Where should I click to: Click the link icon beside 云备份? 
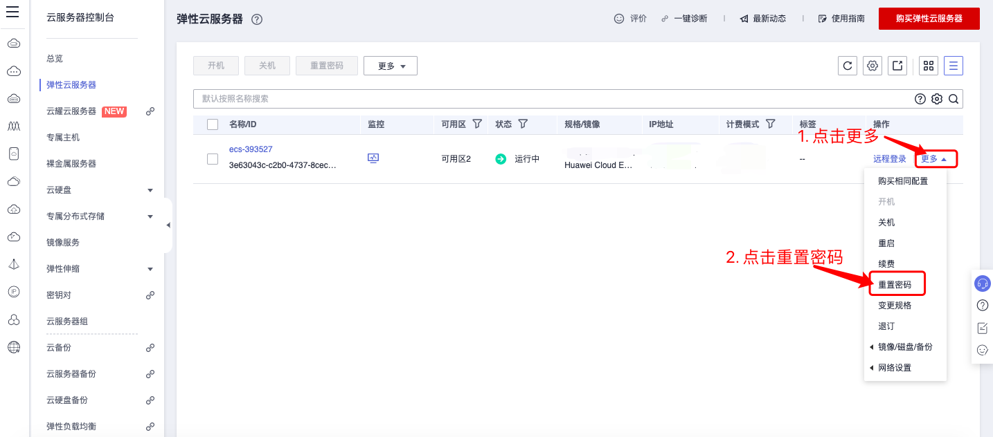[150, 348]
